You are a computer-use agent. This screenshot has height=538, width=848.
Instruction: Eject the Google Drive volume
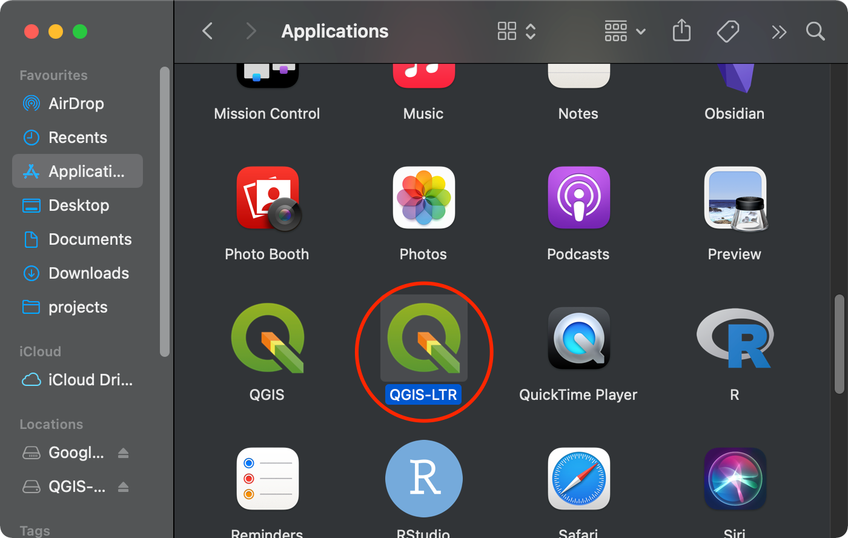[123, 453]
